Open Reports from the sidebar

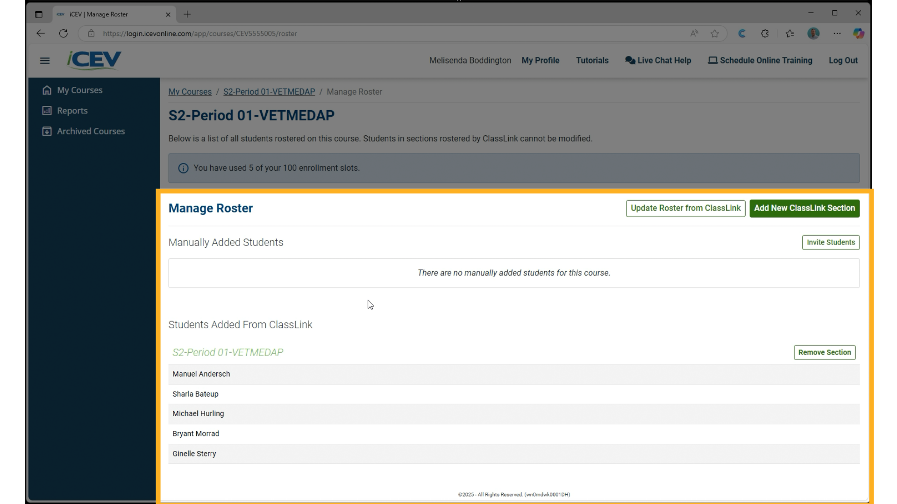[71, 111]
